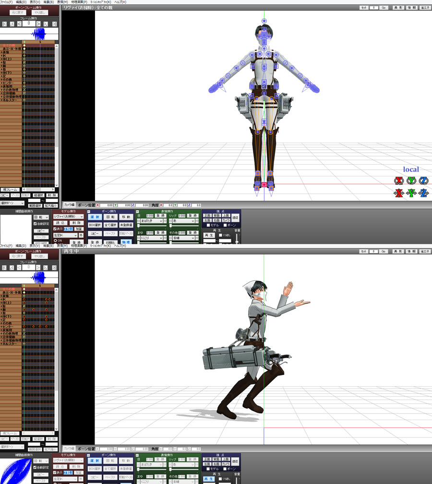Click next keyframe button (>.) in top window

coord(46,24)
